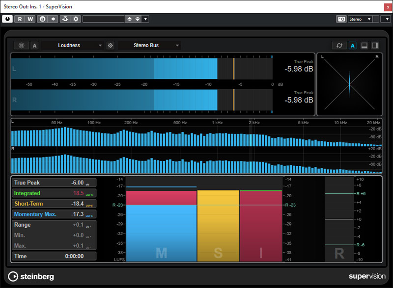Load the next preset arrow
The image size is (393, 288).
138,19
